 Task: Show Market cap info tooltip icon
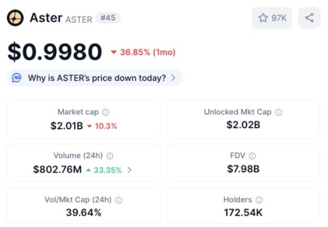click(x=105, y=112)
